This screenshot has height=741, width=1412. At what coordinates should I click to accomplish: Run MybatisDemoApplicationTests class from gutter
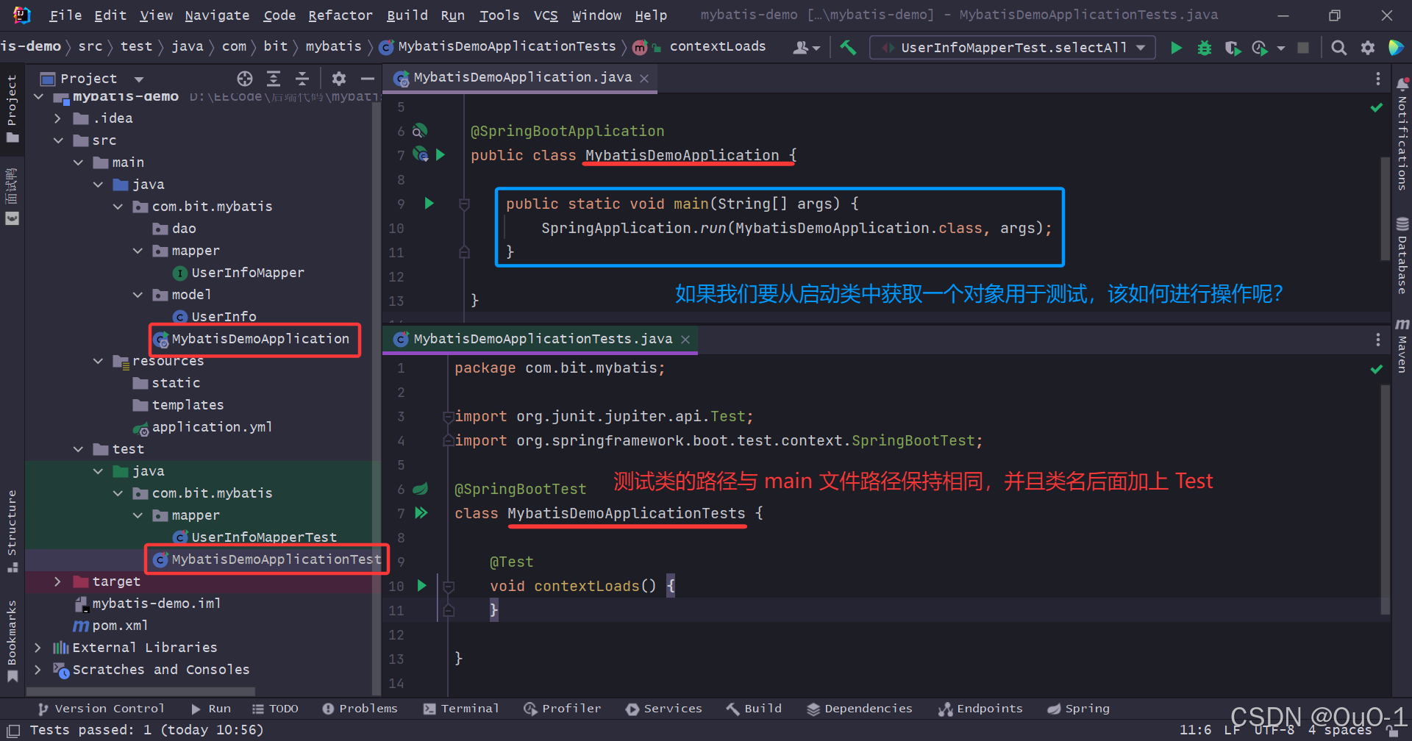[x=421, y=513]
